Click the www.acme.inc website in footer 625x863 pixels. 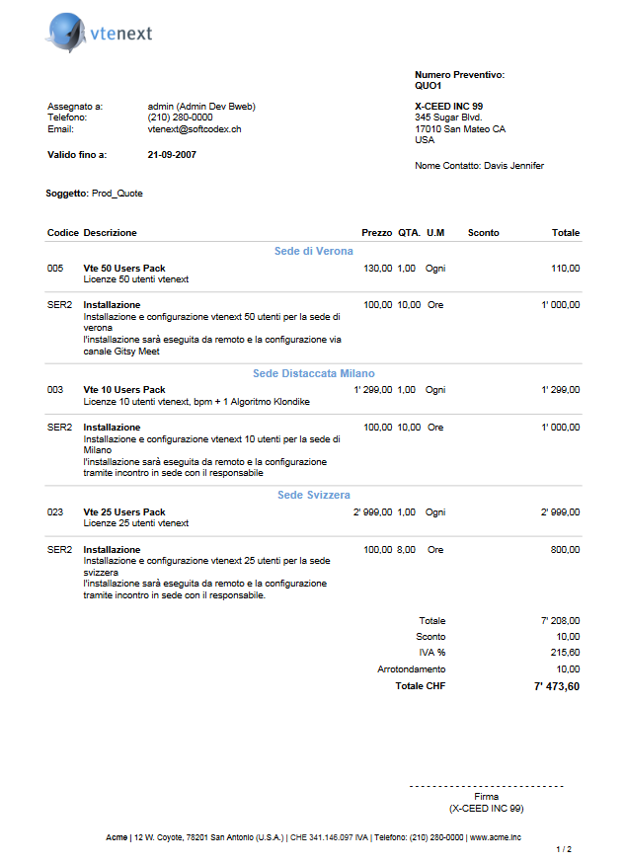point(497,836)
